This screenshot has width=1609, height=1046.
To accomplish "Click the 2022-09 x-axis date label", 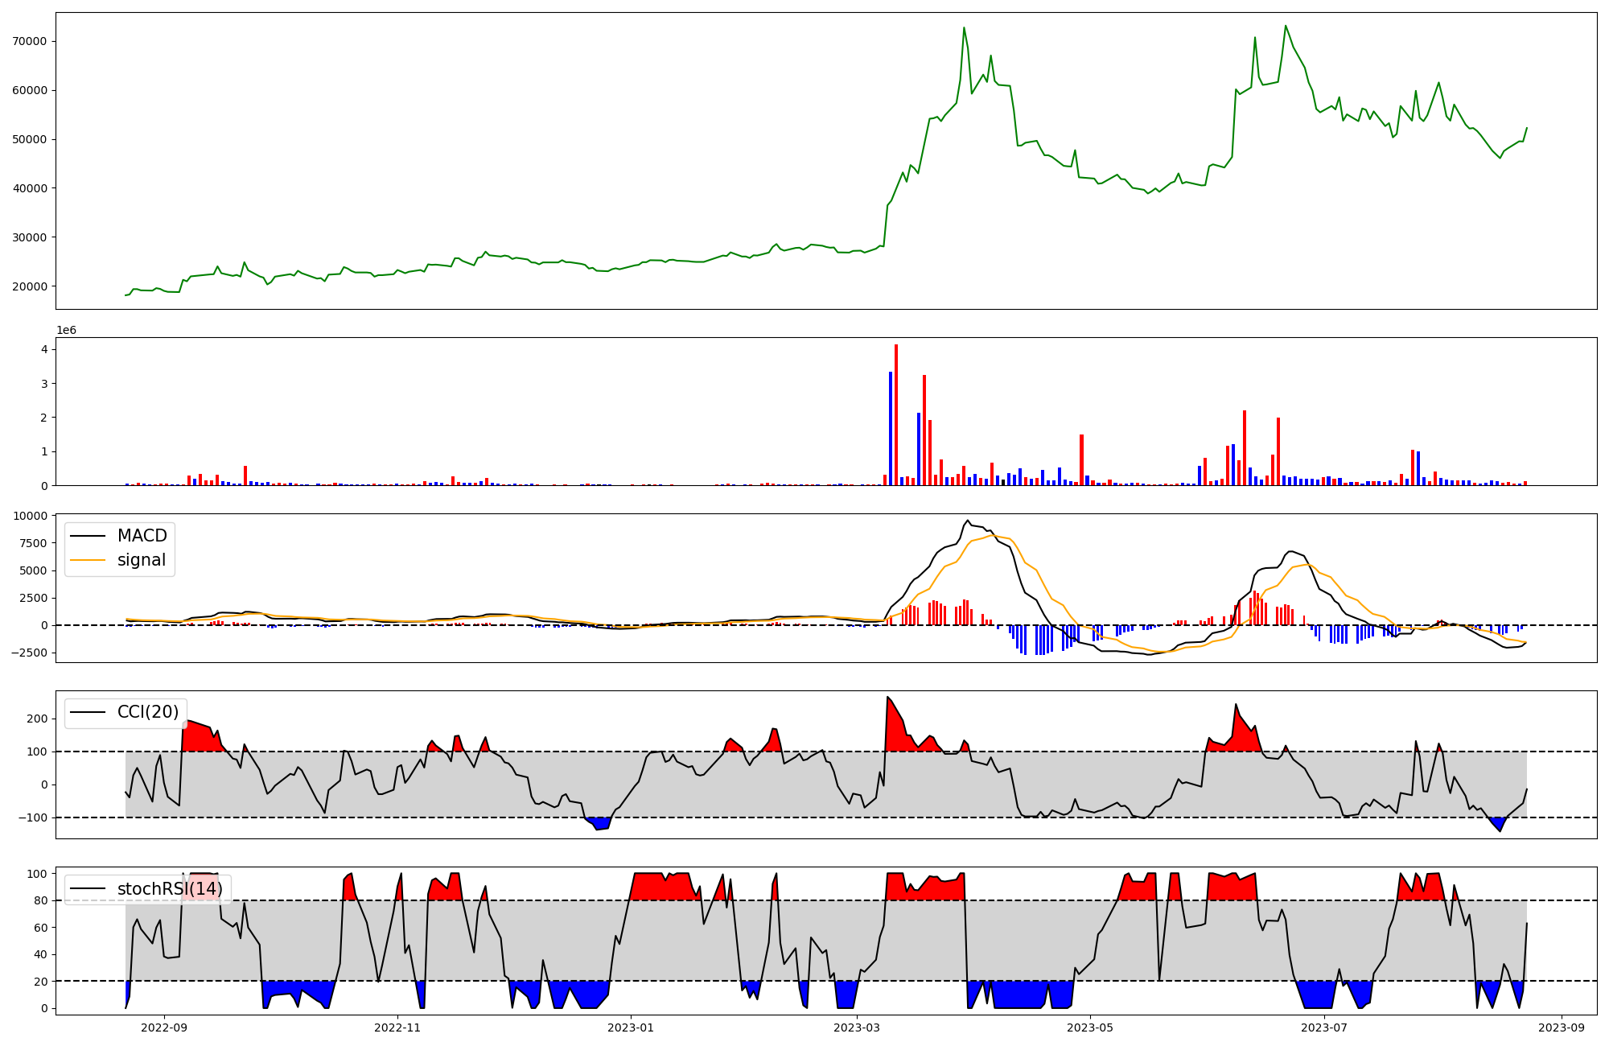I will pos(164,1027).
